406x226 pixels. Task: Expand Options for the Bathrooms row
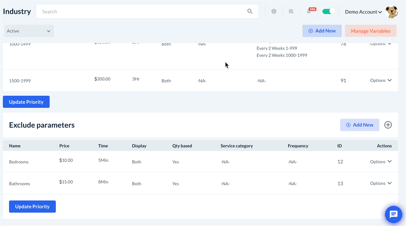pos(380,183)
